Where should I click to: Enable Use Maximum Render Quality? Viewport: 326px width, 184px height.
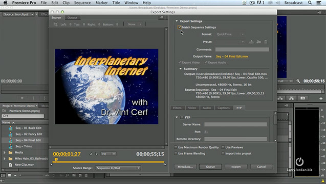point(176,147)
